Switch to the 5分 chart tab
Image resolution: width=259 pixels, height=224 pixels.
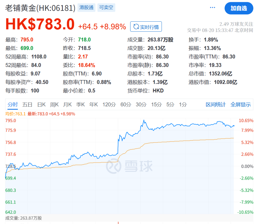point(170,104)
